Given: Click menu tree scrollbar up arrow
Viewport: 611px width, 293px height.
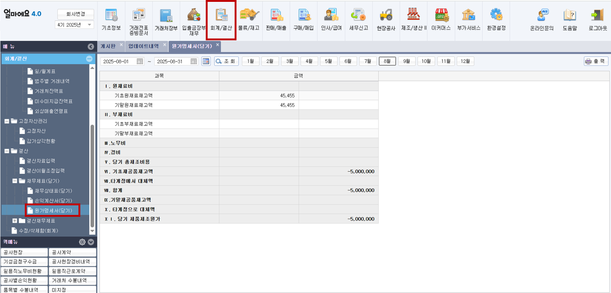Looking at the screenshot, I should click(x=92, y=68).
